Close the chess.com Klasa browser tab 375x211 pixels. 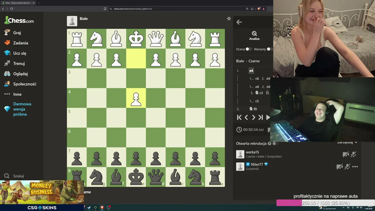coord(33,3)
